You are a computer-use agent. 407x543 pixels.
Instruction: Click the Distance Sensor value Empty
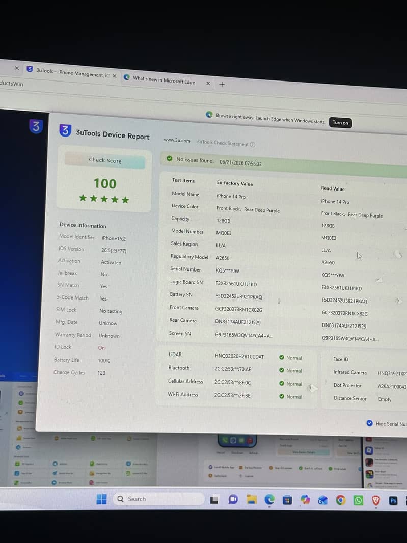[x=385, y=399]
